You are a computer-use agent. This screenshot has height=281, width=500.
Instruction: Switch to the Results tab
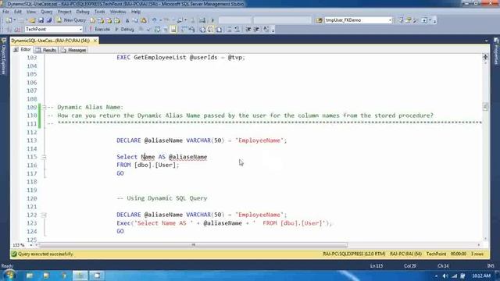coord(46,50)
